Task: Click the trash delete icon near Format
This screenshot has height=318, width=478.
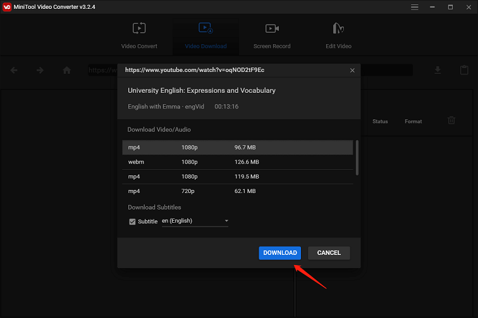Action: (x=451, y=121)
